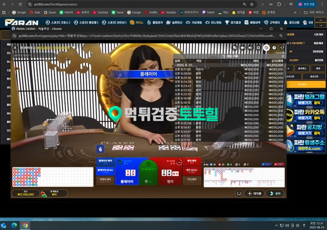Select the history row at 오후 8:14:47

pos(229,127)
